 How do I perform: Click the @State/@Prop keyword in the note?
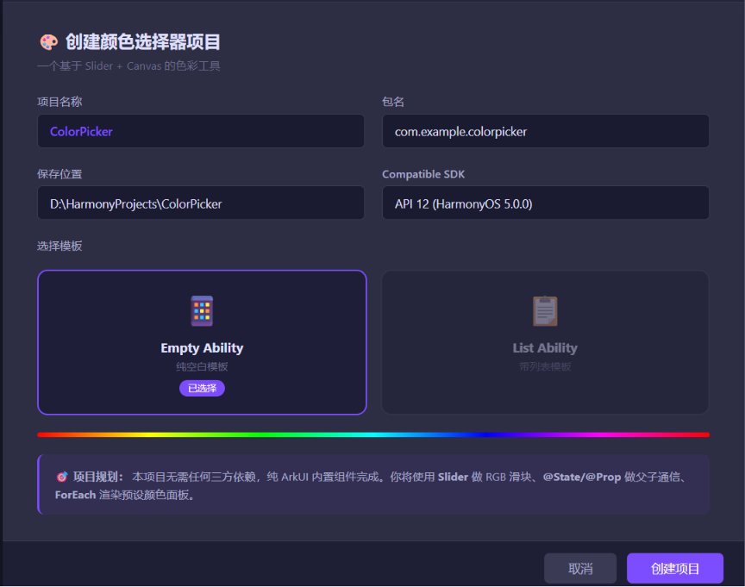[x=581, y=477]
